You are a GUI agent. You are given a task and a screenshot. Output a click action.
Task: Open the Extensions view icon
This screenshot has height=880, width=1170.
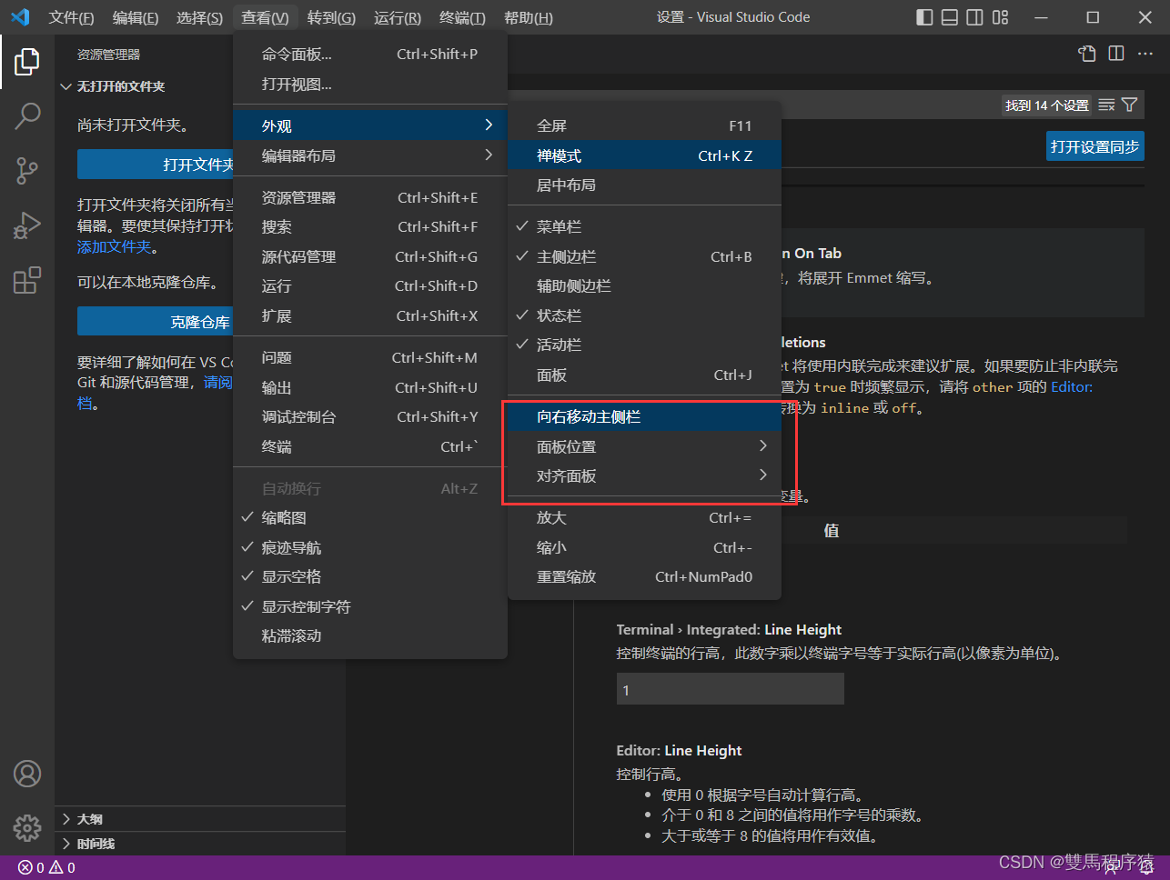(x=27, y=280)
